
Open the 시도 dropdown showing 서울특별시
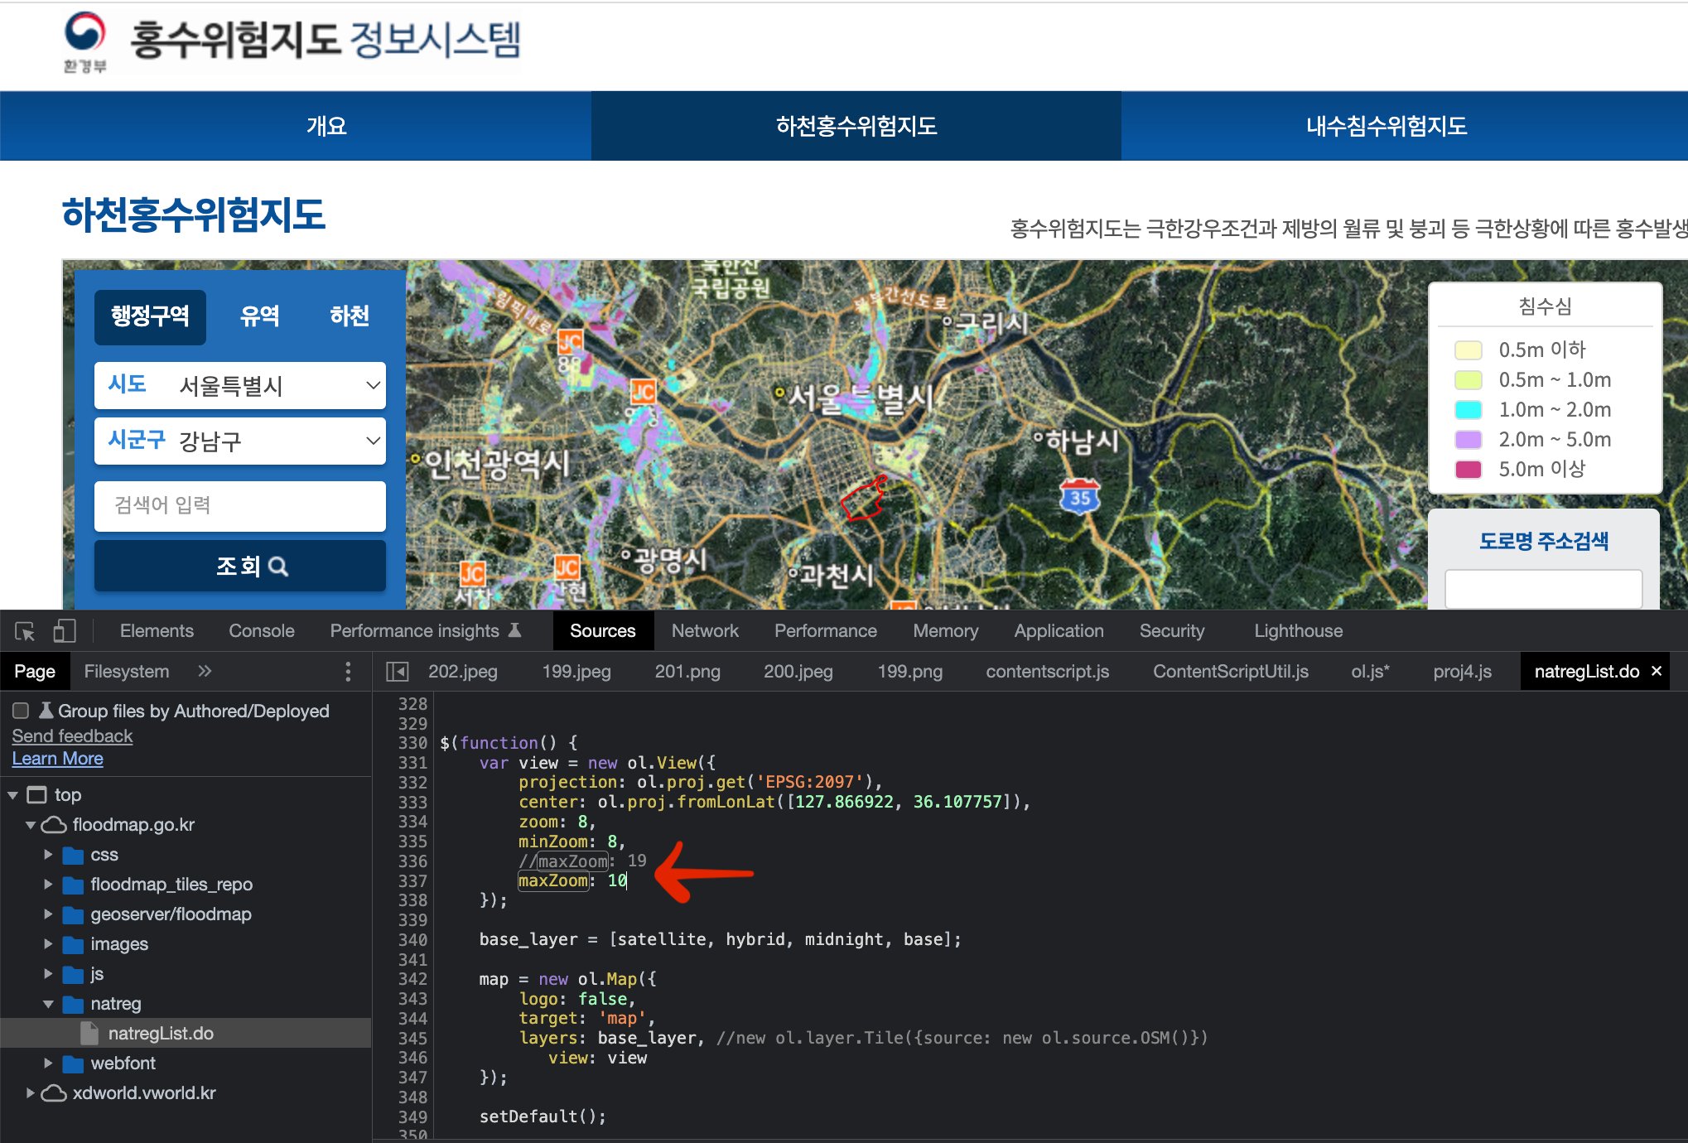[239, 385]
